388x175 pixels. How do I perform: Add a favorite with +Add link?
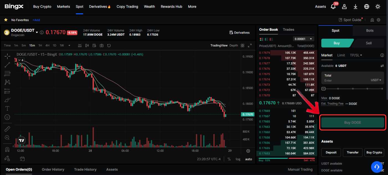(x=36, y=20)
